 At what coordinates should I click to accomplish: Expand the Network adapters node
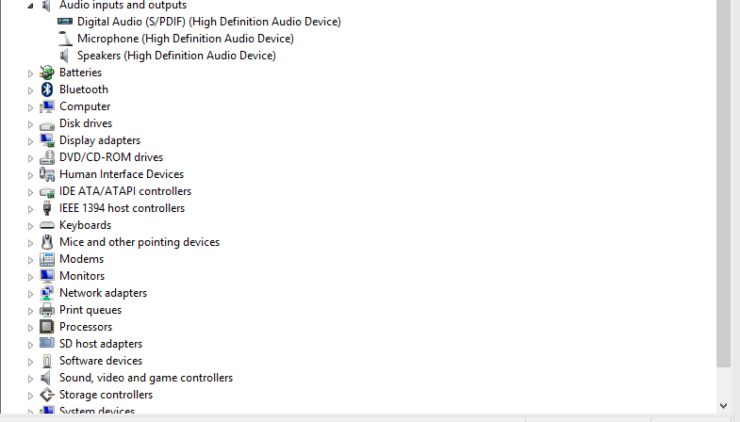click(x=30, y=294)
